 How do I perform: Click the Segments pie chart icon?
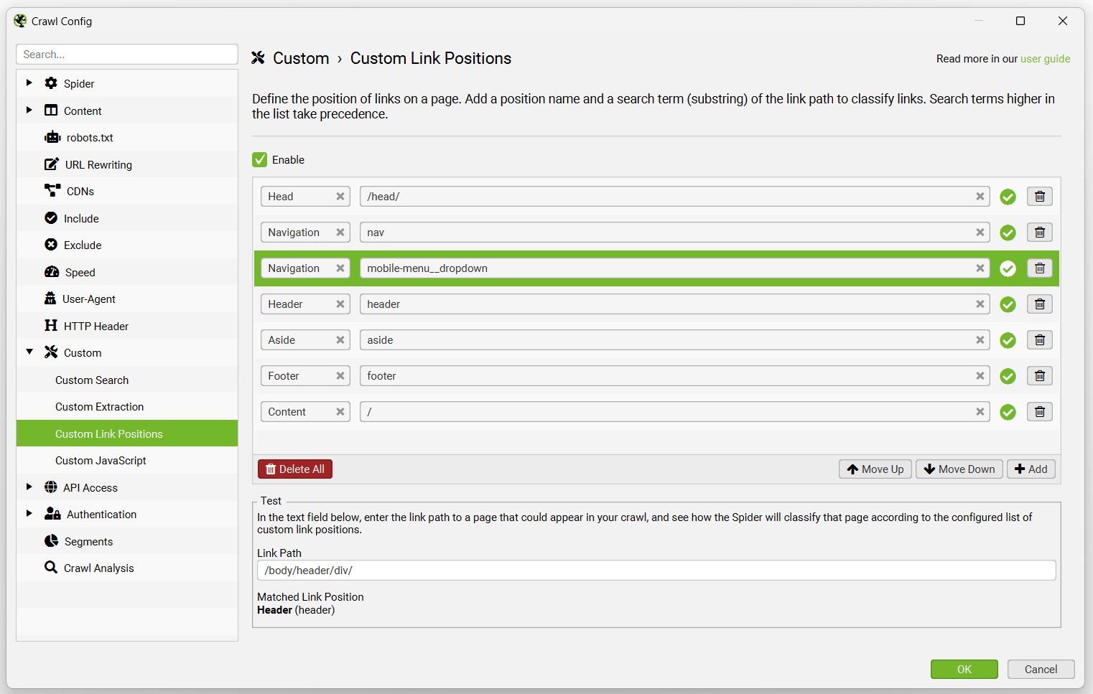[52, 540]
